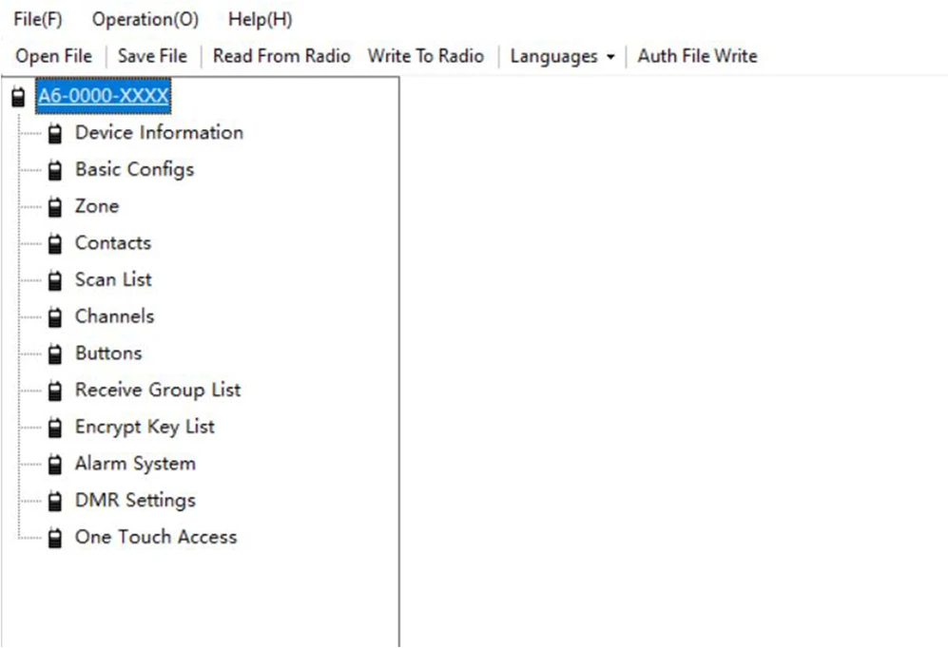948x648 pixels.
Task: Select the Channels tree label
Action: [114, 317]
